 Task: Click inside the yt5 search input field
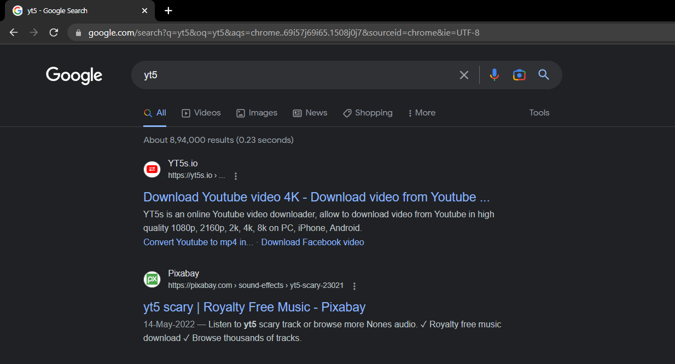pyautogui.click(x=295, y=75)
